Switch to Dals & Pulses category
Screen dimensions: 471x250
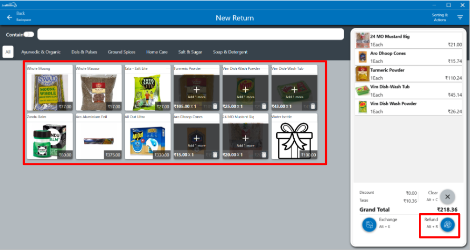pyautogui.click(x=84, y=52)
